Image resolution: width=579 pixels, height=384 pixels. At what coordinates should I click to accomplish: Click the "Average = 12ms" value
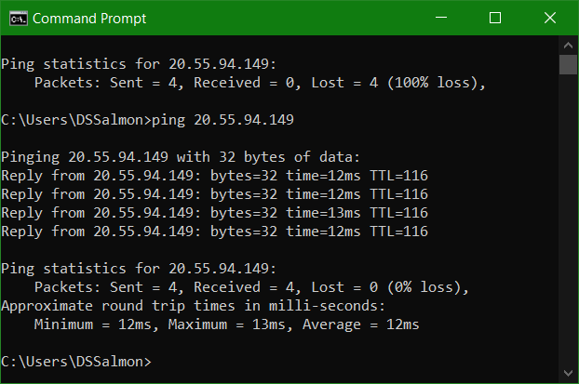361,324
